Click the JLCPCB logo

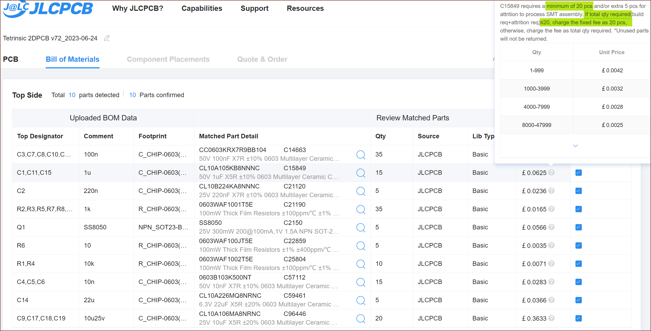pos(48,9)
